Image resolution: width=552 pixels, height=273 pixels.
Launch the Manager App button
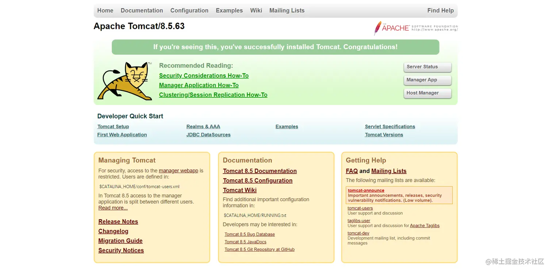point(428,80)
